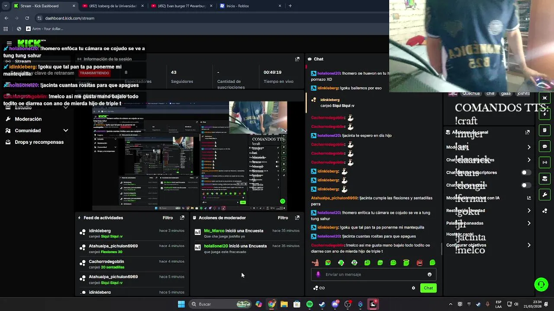Open Discord from the taskbar
The image size is (554, 311).
pos(335,304)
